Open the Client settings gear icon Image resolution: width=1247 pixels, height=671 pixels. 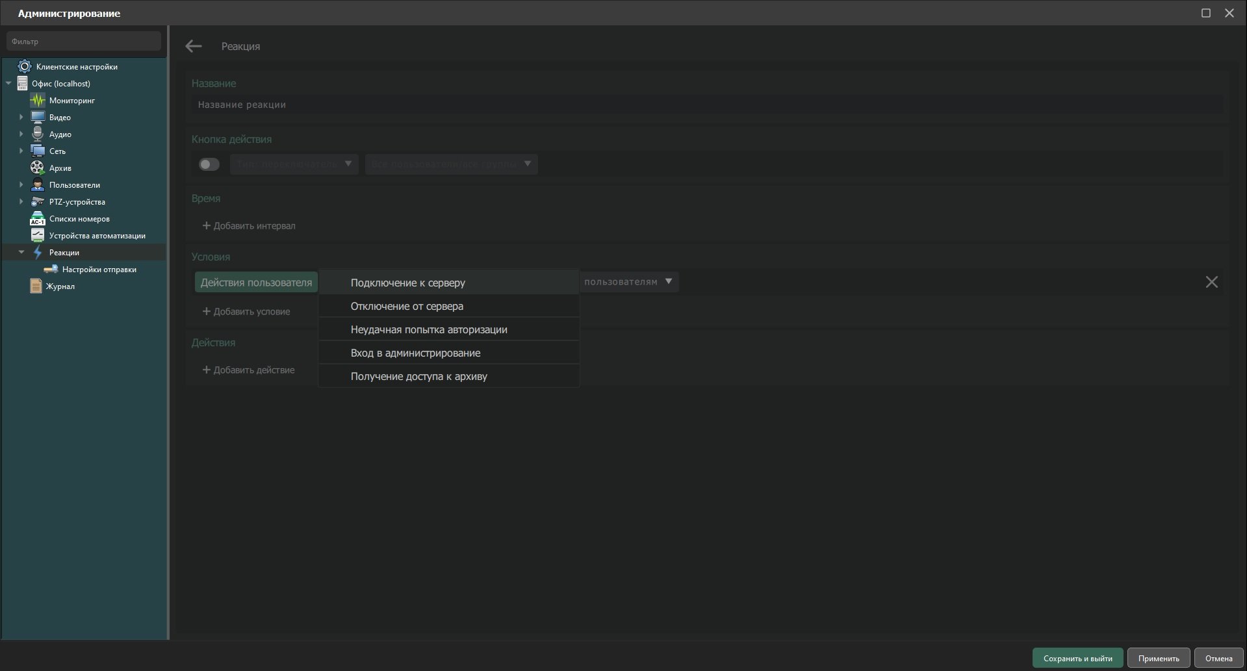coord(25,67)
